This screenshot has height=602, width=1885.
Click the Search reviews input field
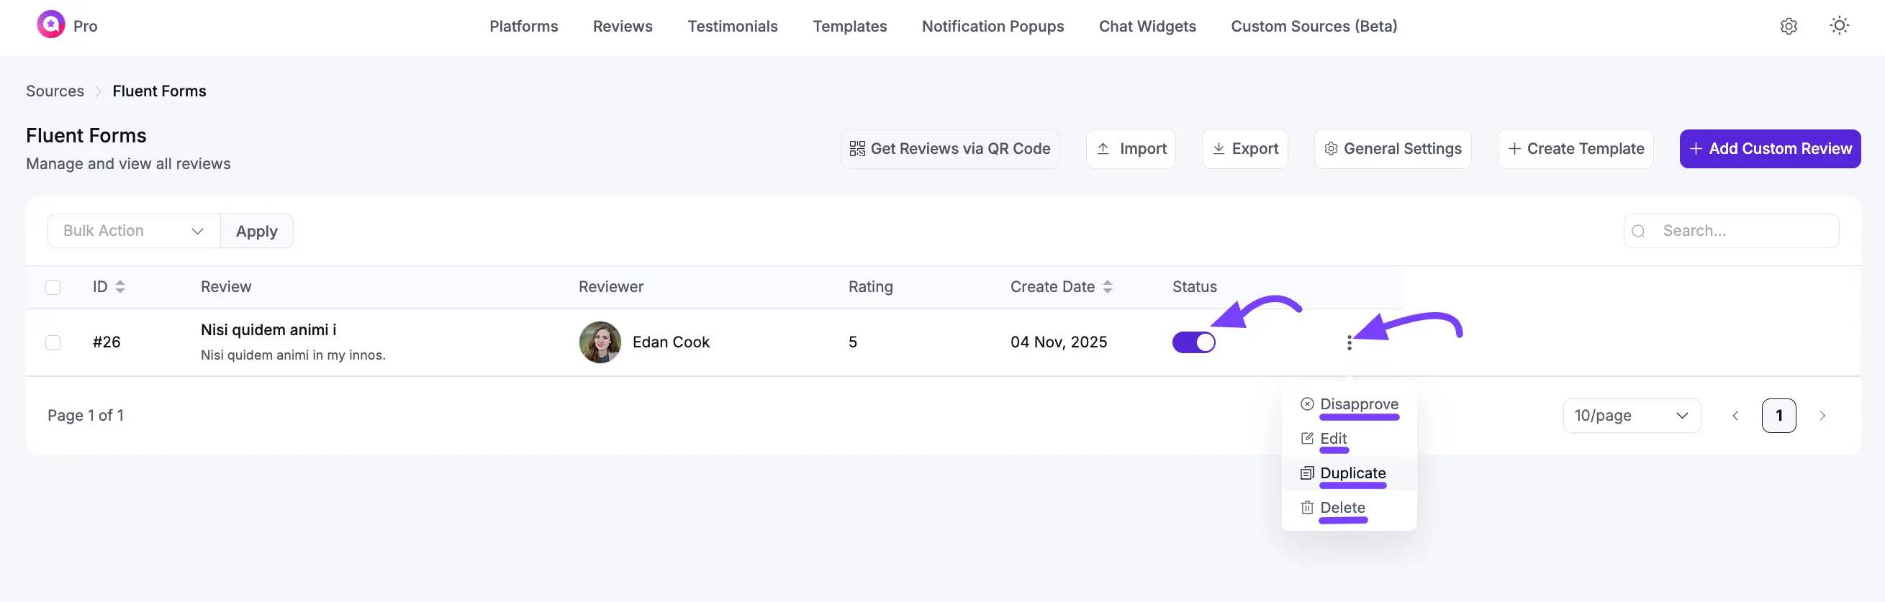click(x=1730, y=231)
